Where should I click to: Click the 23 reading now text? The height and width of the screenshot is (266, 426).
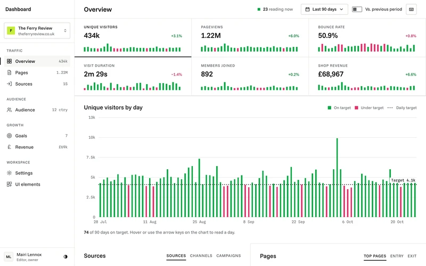277,9
